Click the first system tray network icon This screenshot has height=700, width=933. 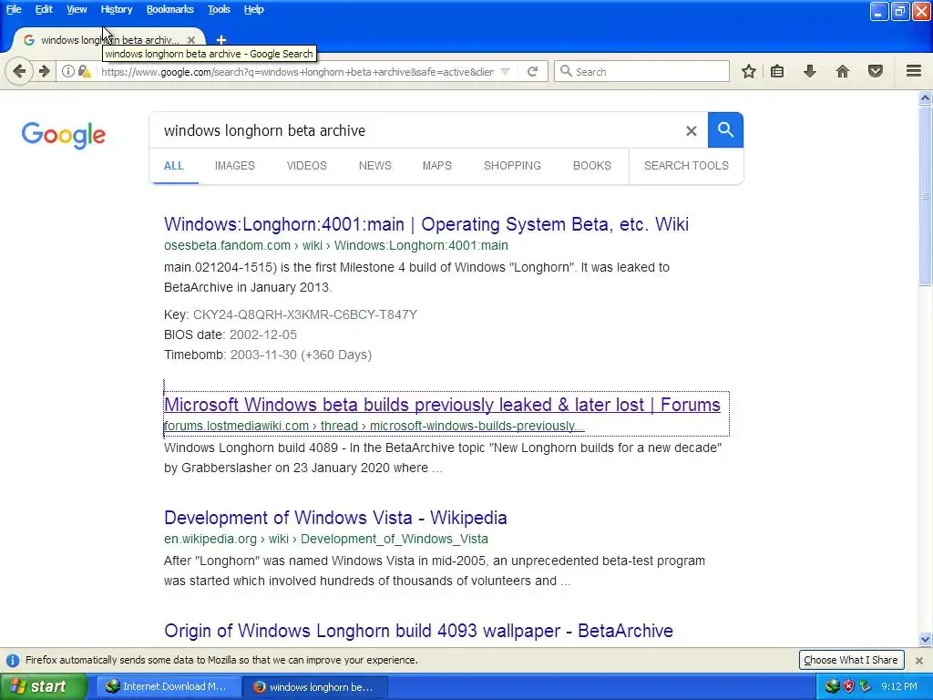tap(832, 687)
